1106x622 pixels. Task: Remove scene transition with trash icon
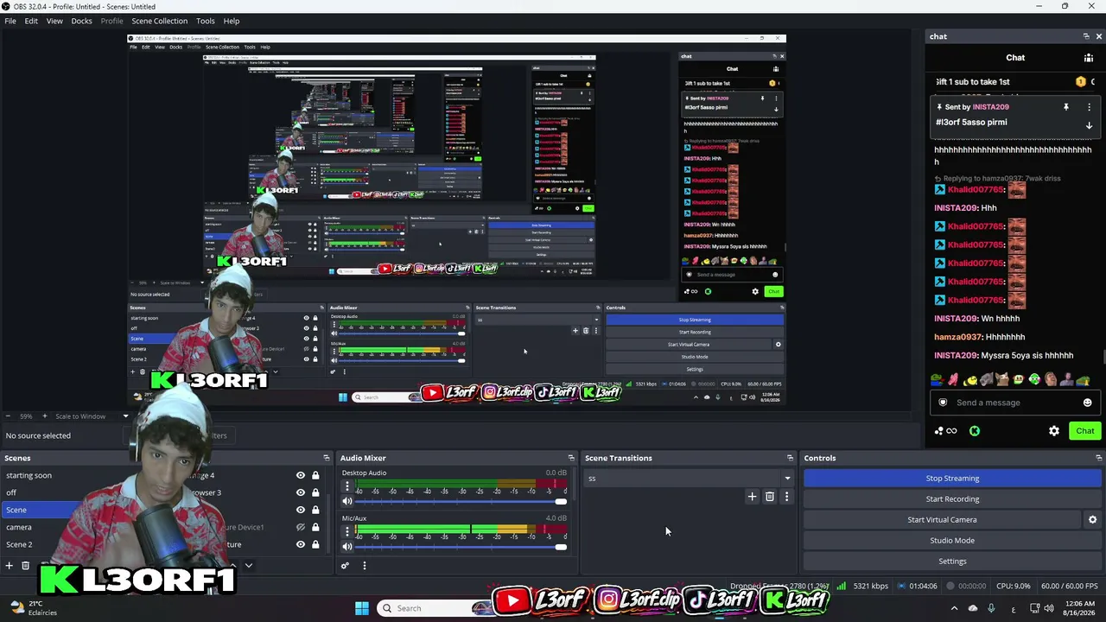pyautogui.click(x=769, y=497)
